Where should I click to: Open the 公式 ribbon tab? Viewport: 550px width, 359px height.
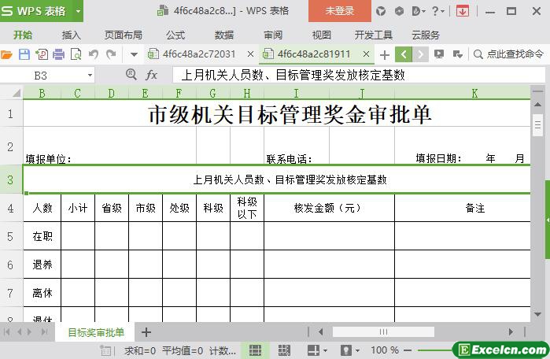pyautogui.click(x=175, y=35)
